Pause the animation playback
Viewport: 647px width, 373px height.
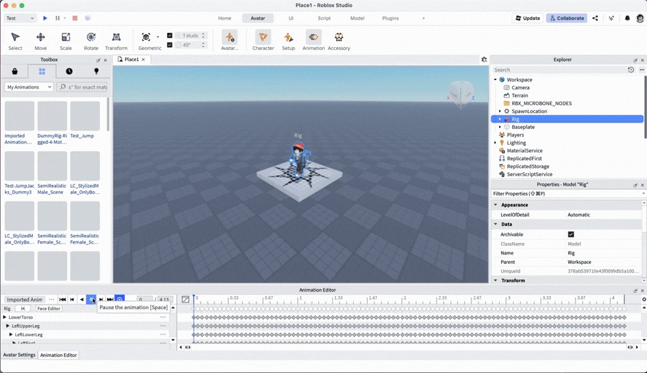point(91,299)
